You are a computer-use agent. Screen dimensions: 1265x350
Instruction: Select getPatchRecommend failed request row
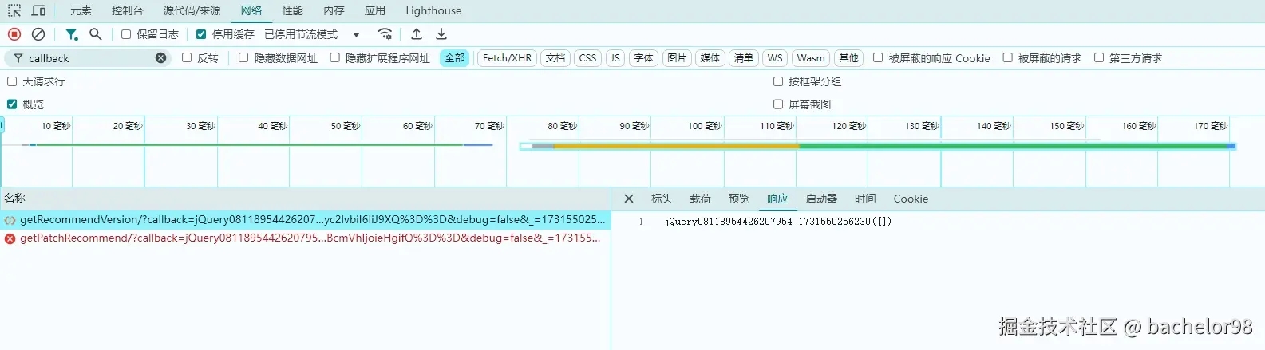305,238
